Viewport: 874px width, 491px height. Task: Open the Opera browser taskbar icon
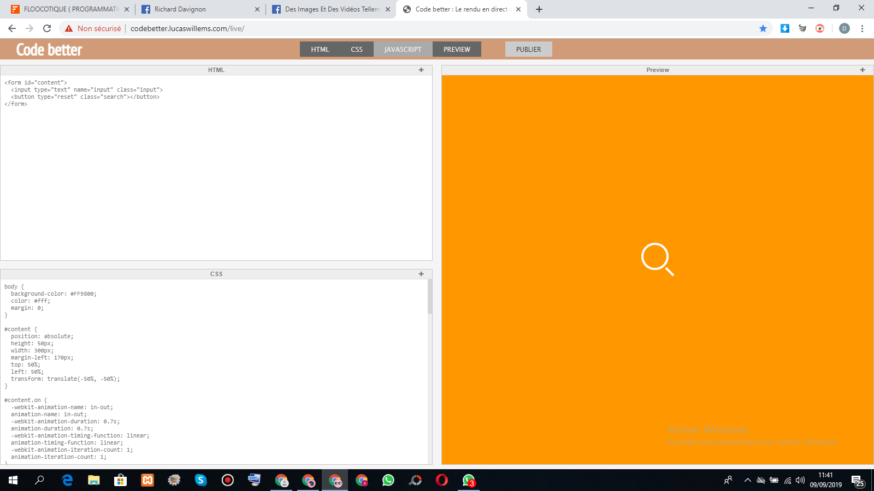click(x=442, y=480)
